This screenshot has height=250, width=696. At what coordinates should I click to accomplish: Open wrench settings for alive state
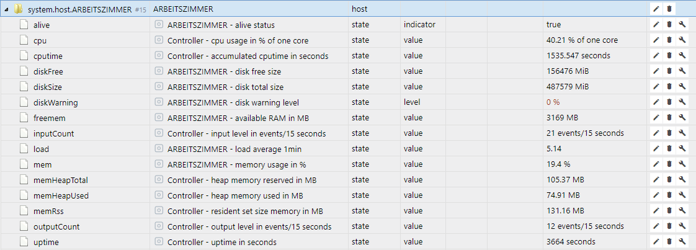click(x=682, y=25)
